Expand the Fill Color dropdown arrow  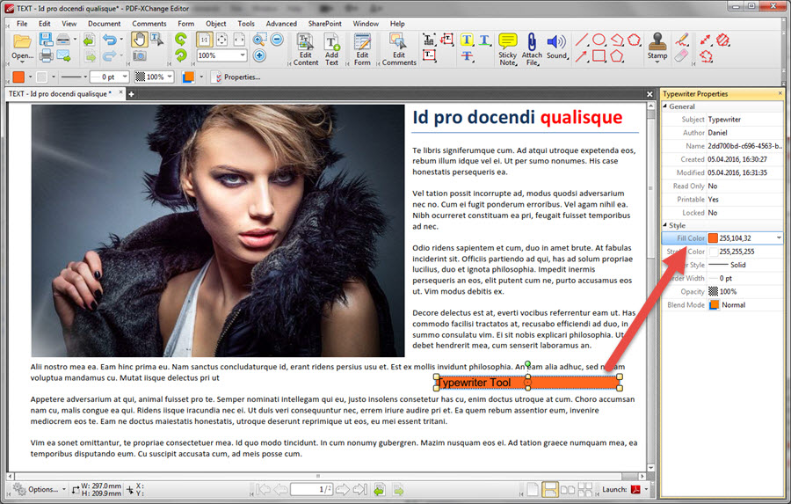tap(779, 237)
